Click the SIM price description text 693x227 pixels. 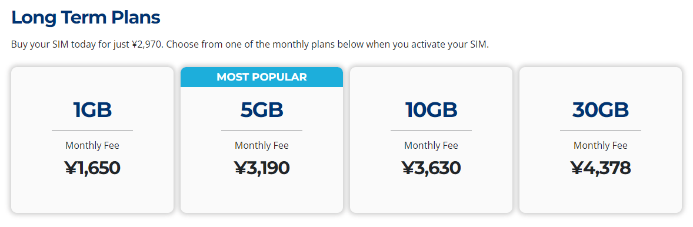(x=249, y=45)
